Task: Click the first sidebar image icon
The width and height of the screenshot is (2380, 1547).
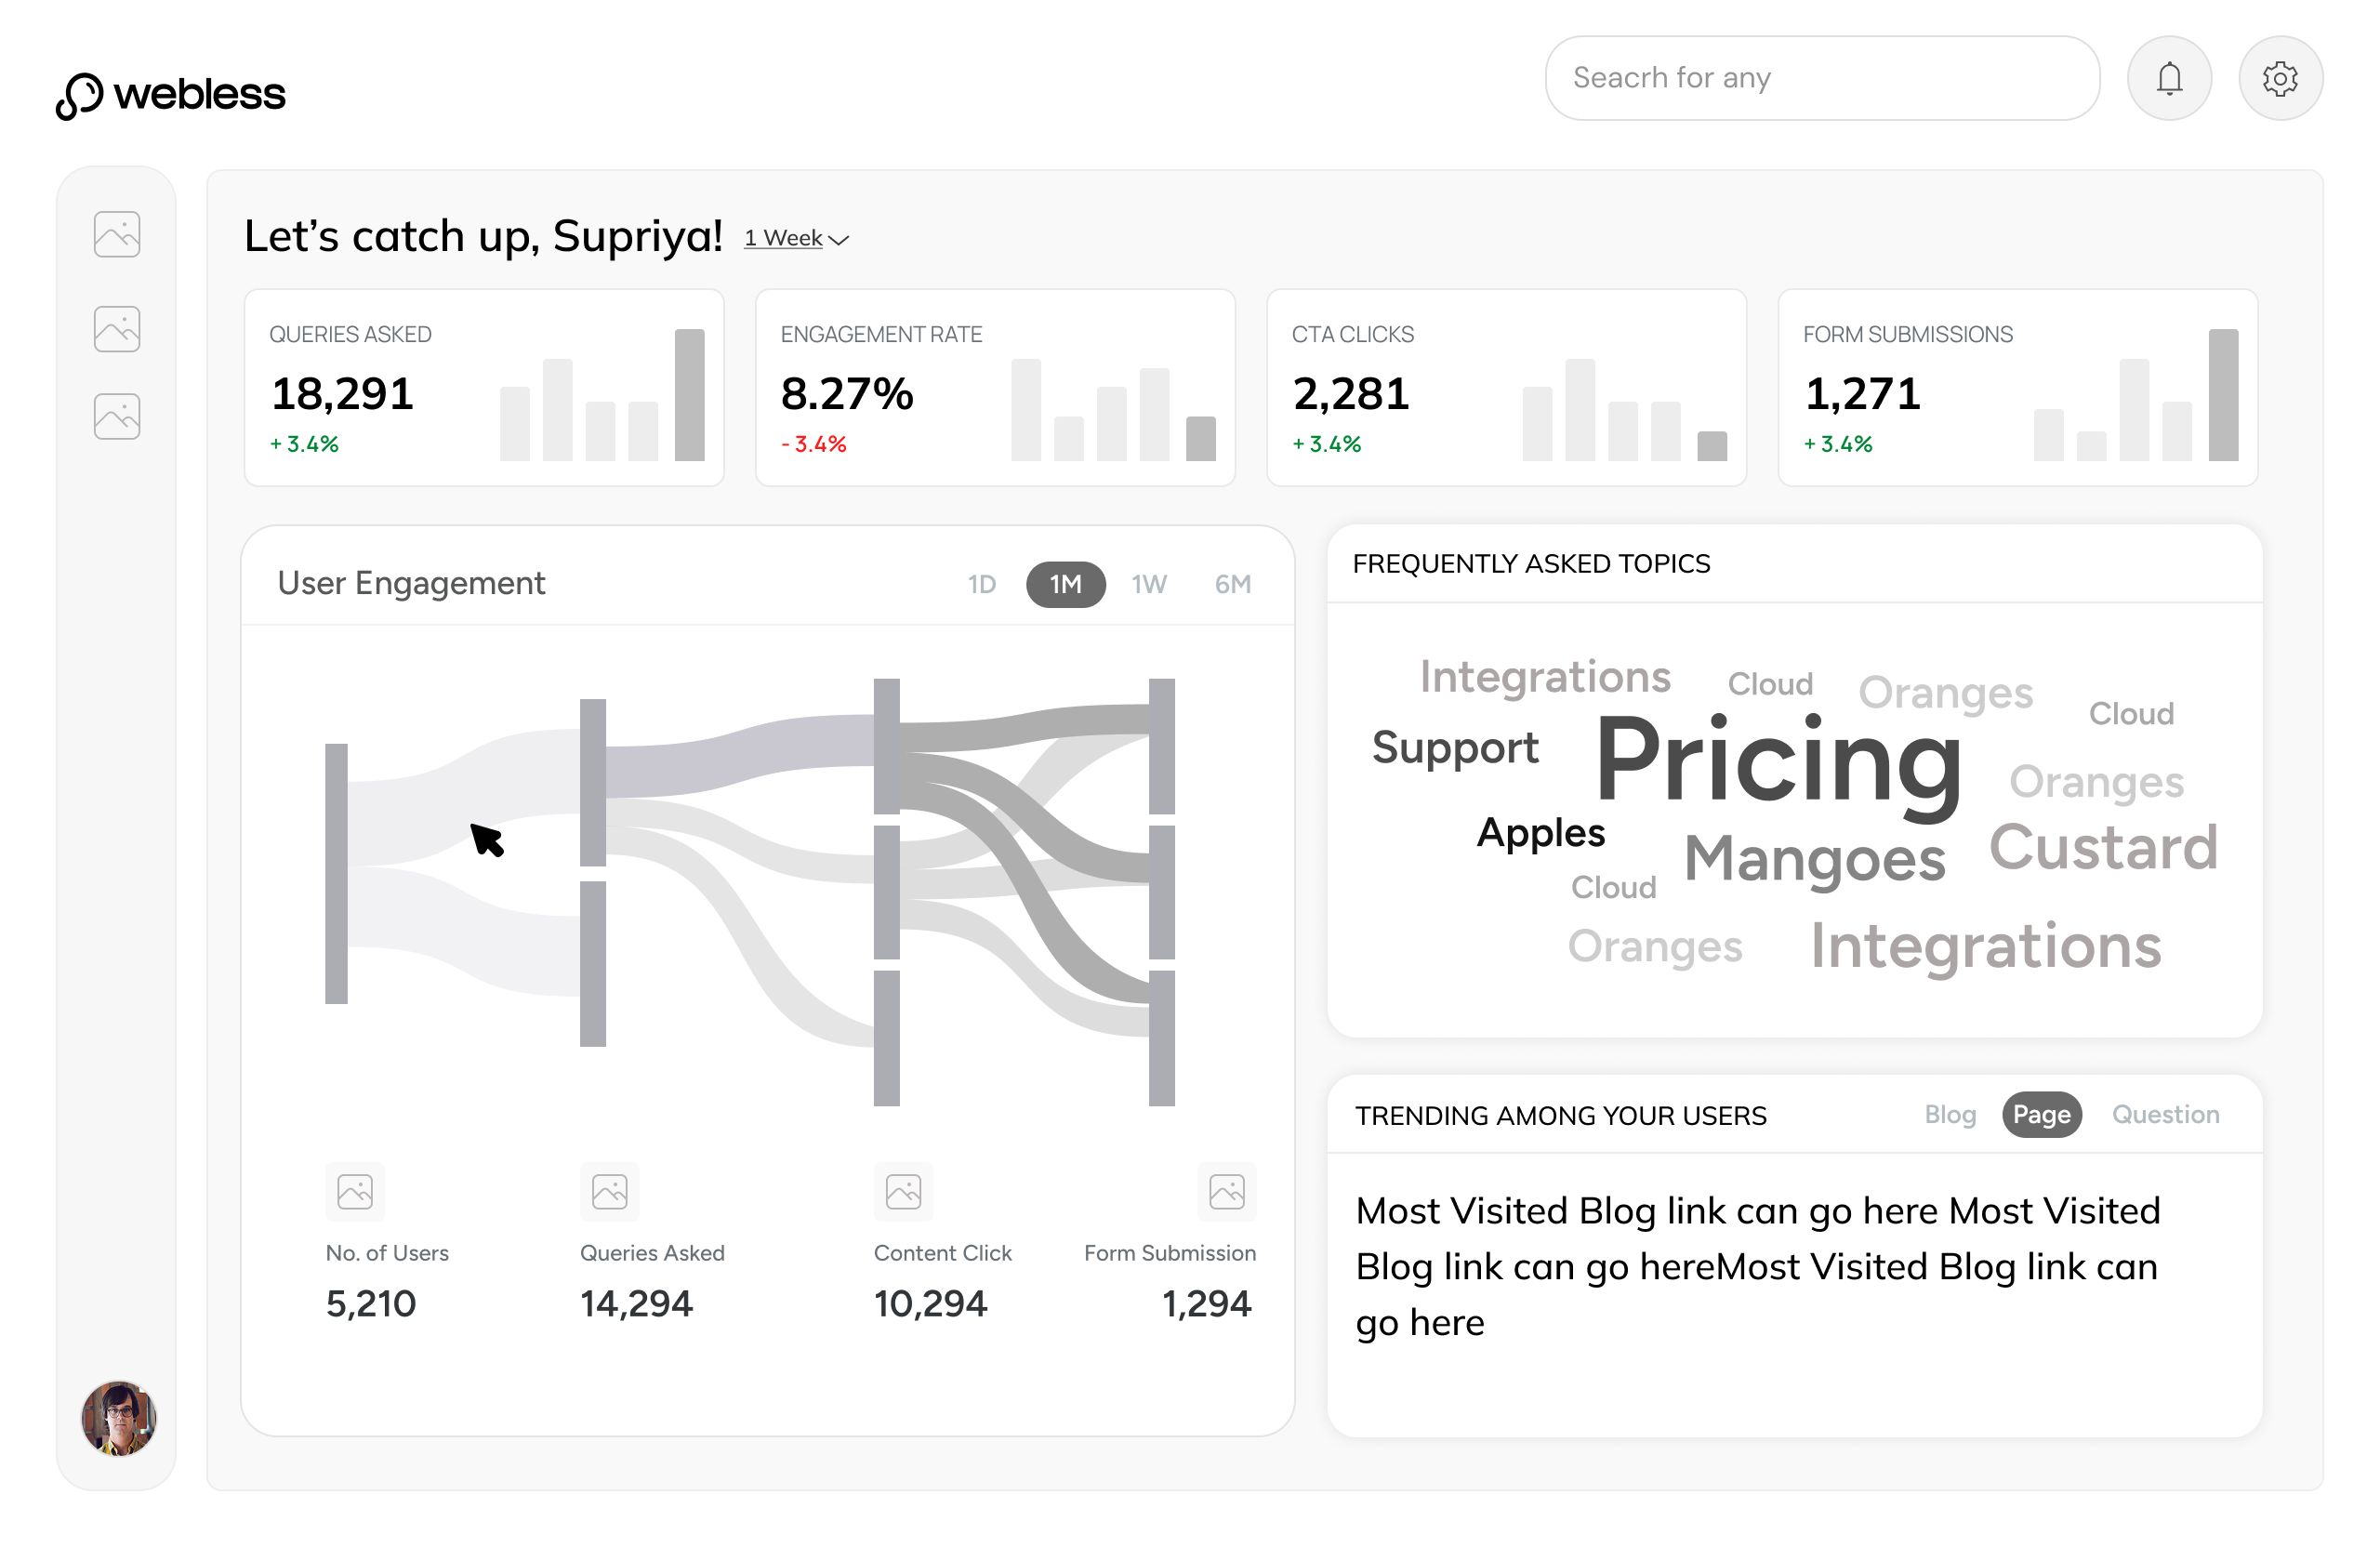Action: point(117,234)
